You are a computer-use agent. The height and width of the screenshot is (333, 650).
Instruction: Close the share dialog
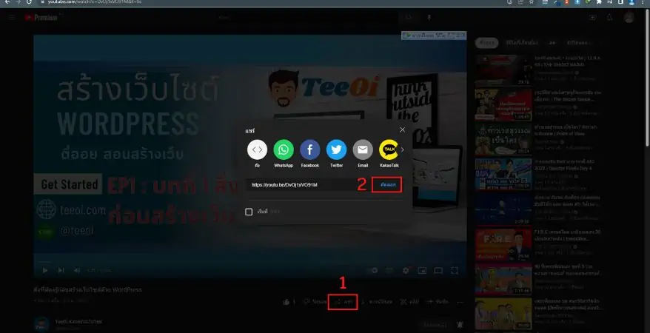click(x=402, y=129)
